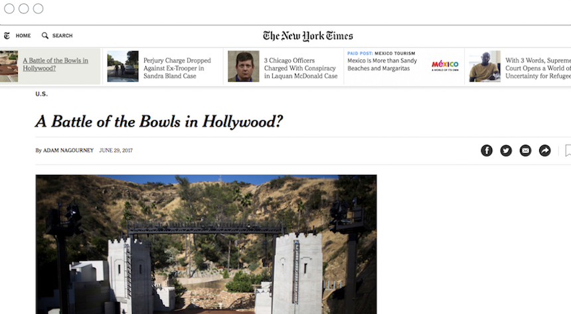The width and height of the screenshot is (571, 314).
Task: Click the Mexico tourism logo
Action: tap(445, 66)
